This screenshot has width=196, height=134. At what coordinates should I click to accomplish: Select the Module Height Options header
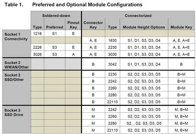[x=144, y=27]
